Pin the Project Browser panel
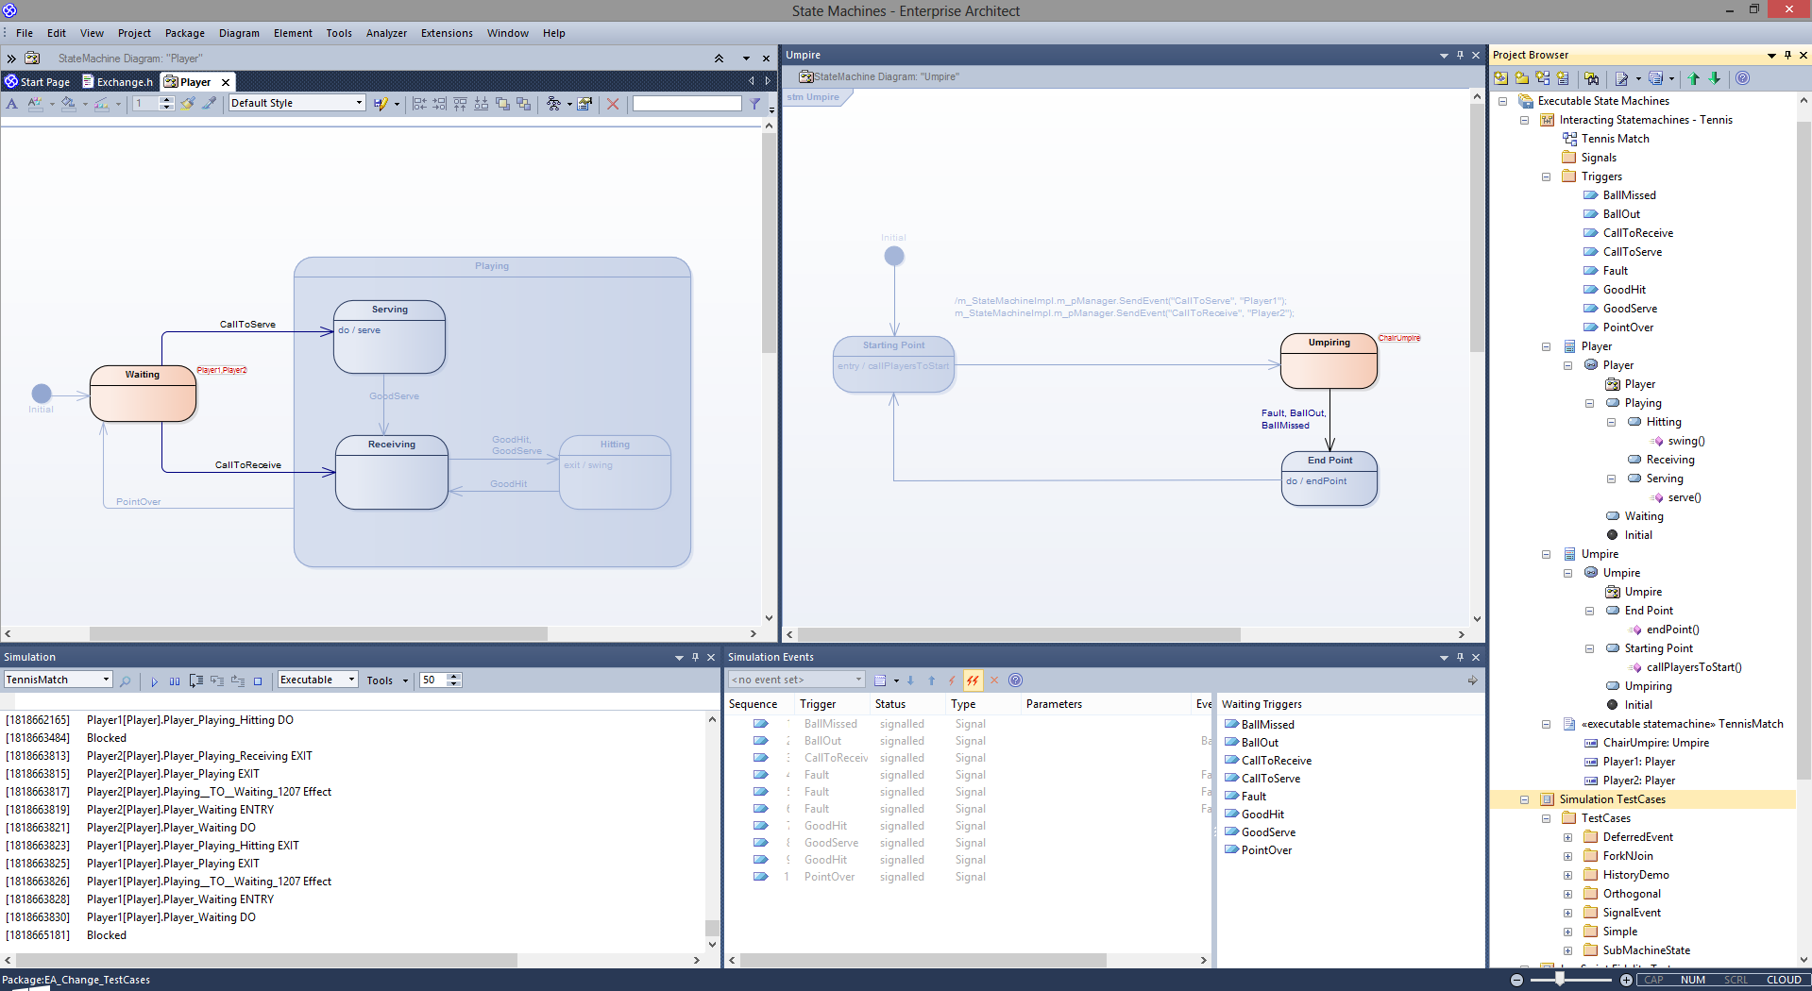The height and width of the screenshot is (991, 1812). 1787,55
